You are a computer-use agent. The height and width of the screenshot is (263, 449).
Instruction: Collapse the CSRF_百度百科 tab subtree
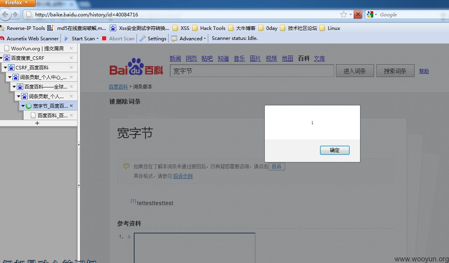(x=5, y=67)
